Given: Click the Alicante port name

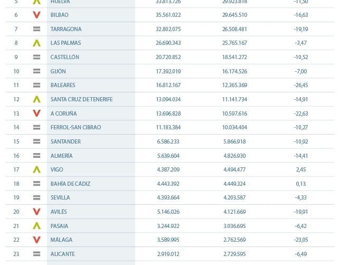Looking at the screenshot, I should (x=62, y=254).
